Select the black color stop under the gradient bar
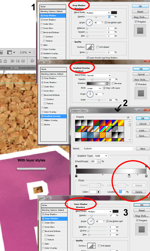Image resolution: width=150 pixels, height=251 pixels. click(x=76, y=176)
